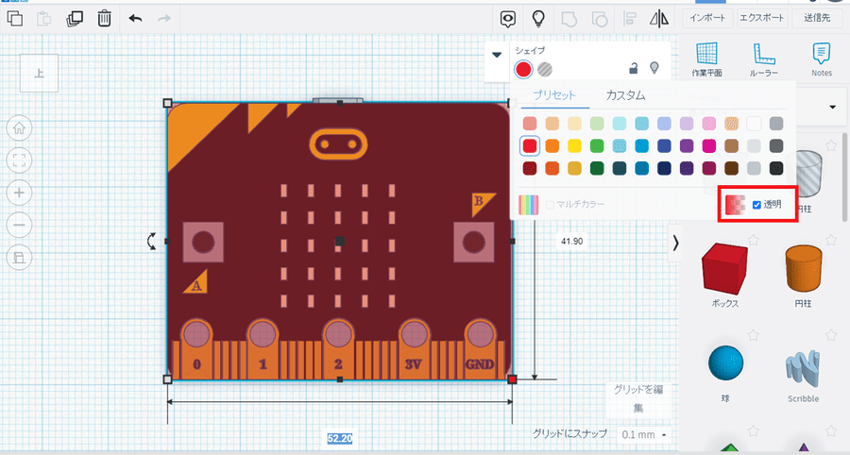Viewport: 850px width, 455px height.
Task: Click the エクスポート (Export) button
Action: pyautogui.click(x=764, y=18)
